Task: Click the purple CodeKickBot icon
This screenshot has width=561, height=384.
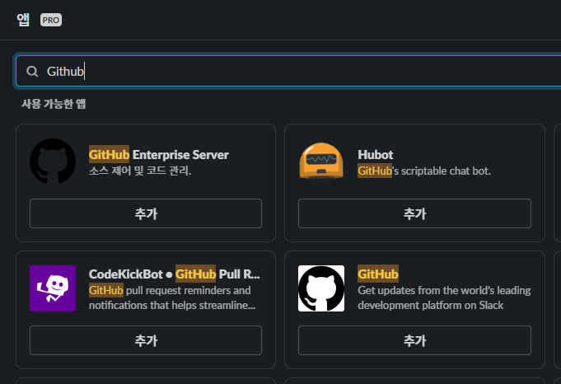Action: [53, 288]
